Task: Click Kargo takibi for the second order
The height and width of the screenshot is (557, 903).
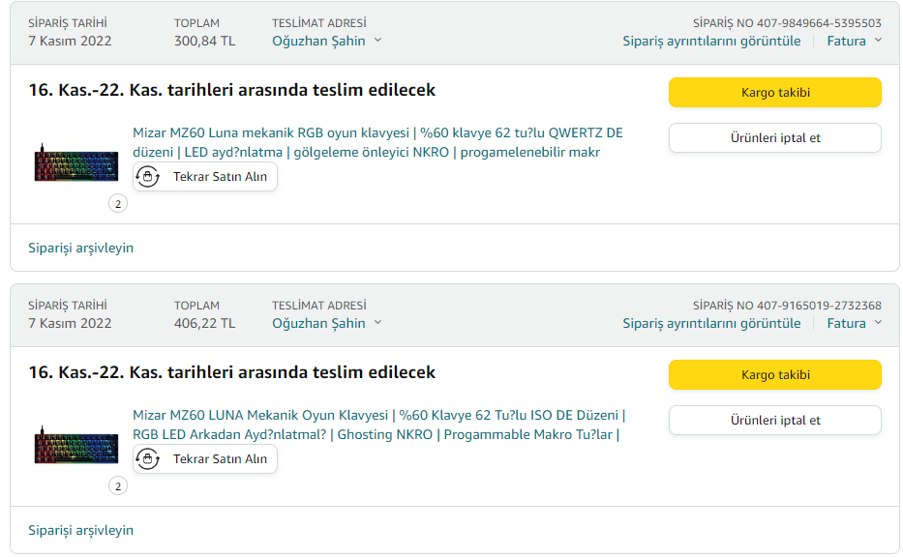Action: [774, 375]
